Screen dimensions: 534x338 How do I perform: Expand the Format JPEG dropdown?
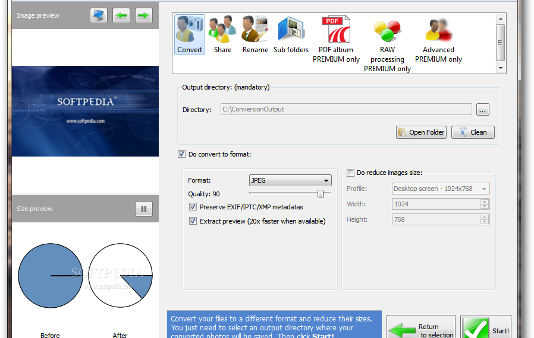click(290, 180)
